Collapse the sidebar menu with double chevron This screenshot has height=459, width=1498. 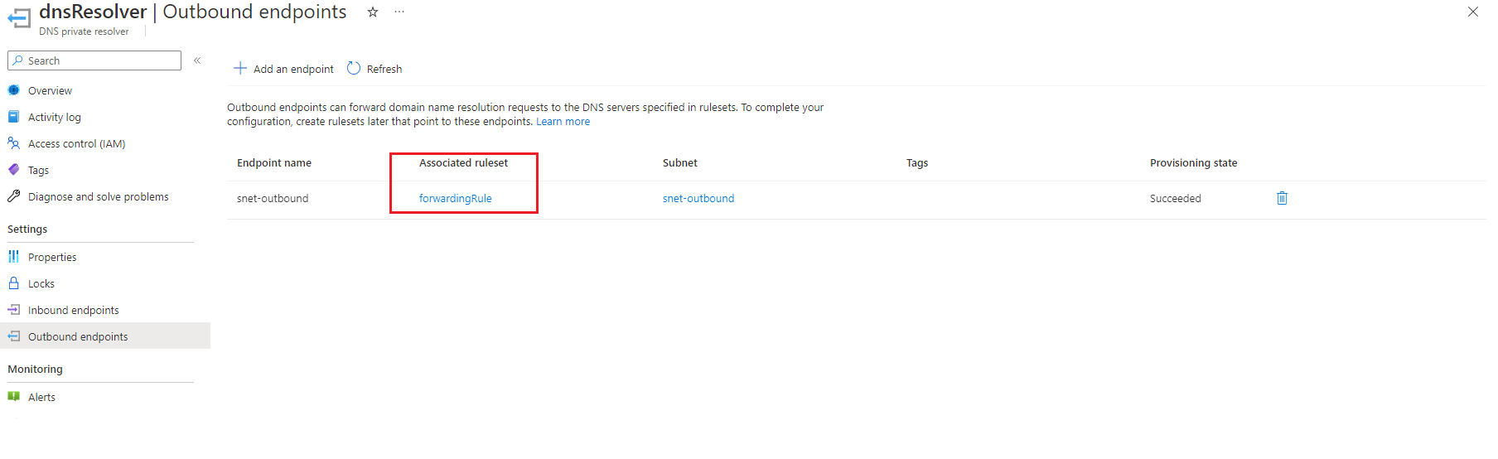click(x=197, y=60)
